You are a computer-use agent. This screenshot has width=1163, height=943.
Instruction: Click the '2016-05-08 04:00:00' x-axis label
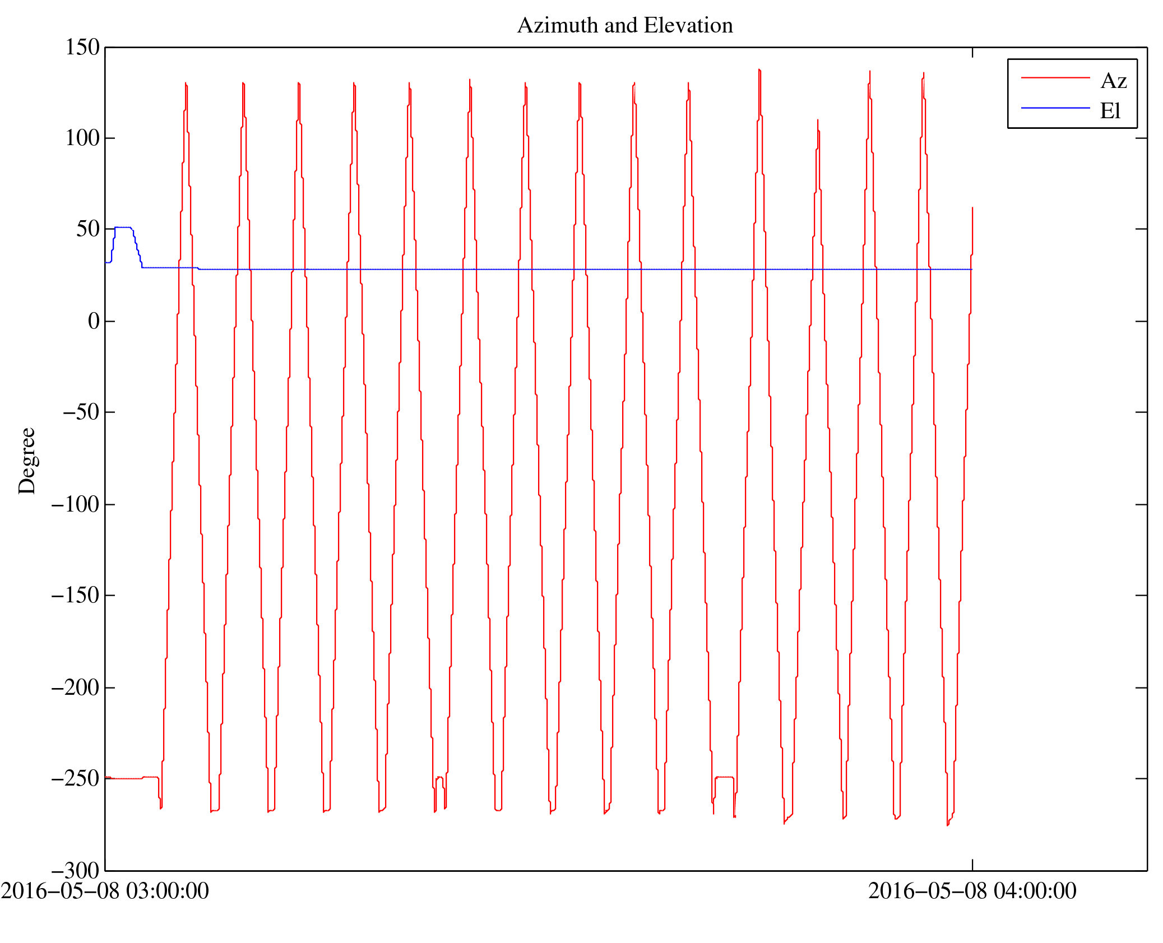point(972,891)
